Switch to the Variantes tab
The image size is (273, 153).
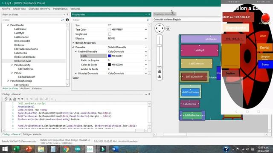(37, 88)
